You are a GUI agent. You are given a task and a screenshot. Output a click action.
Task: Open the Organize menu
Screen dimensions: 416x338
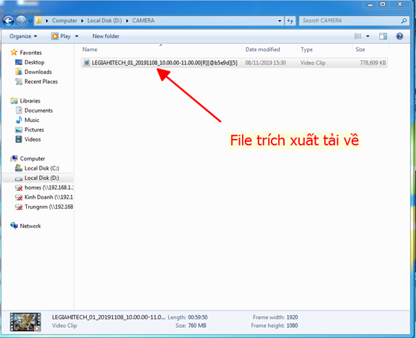click(x=23, y=36)
